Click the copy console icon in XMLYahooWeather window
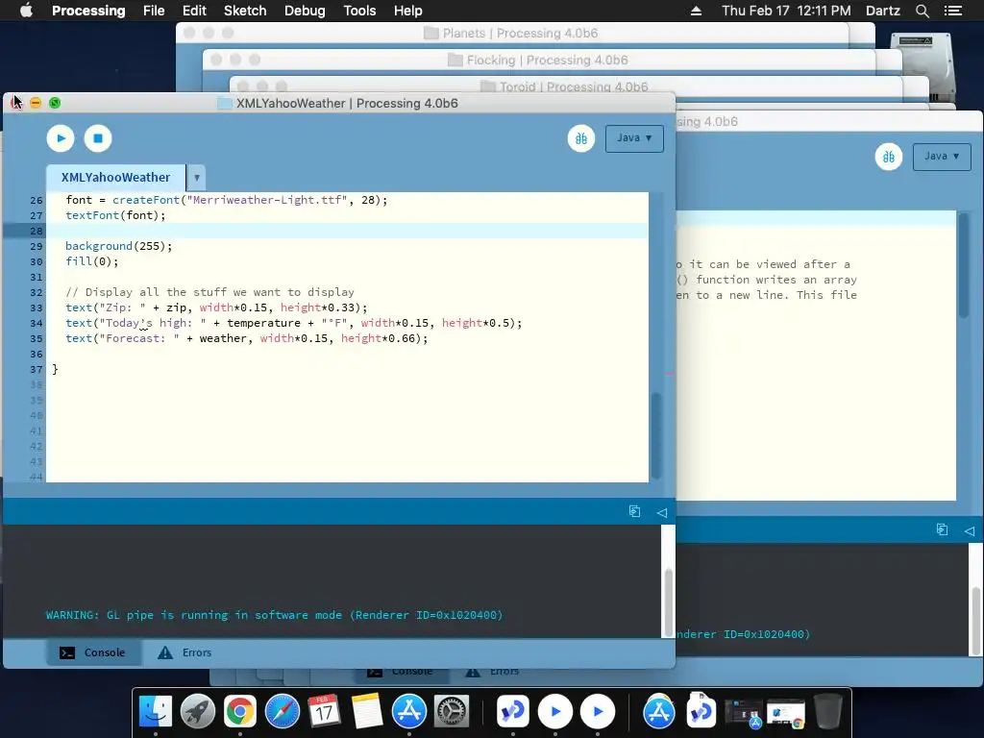Viewport: 984px width, 738px height. pyautogui.click(x=634, y=511)
